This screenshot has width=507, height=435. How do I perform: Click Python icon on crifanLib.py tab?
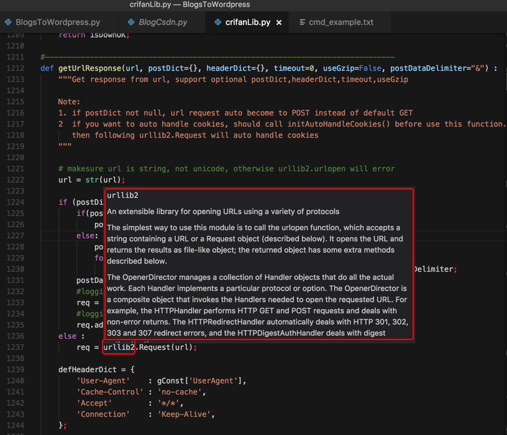coord(218,22)
